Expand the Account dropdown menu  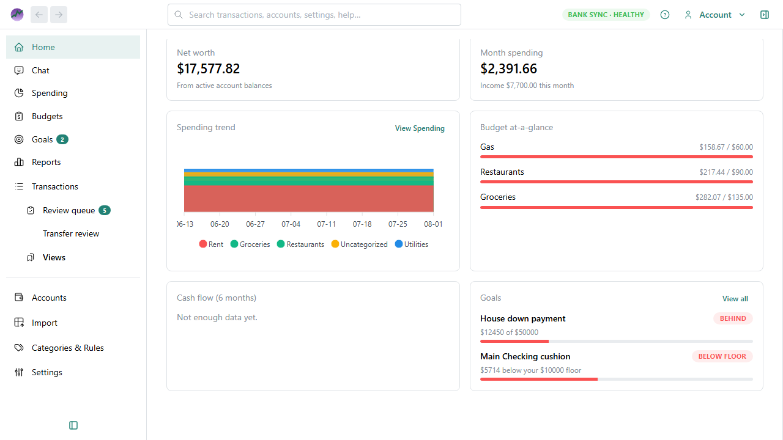point(714,15)
